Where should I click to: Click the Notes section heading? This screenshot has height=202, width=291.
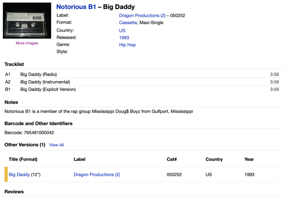point(11,102)
